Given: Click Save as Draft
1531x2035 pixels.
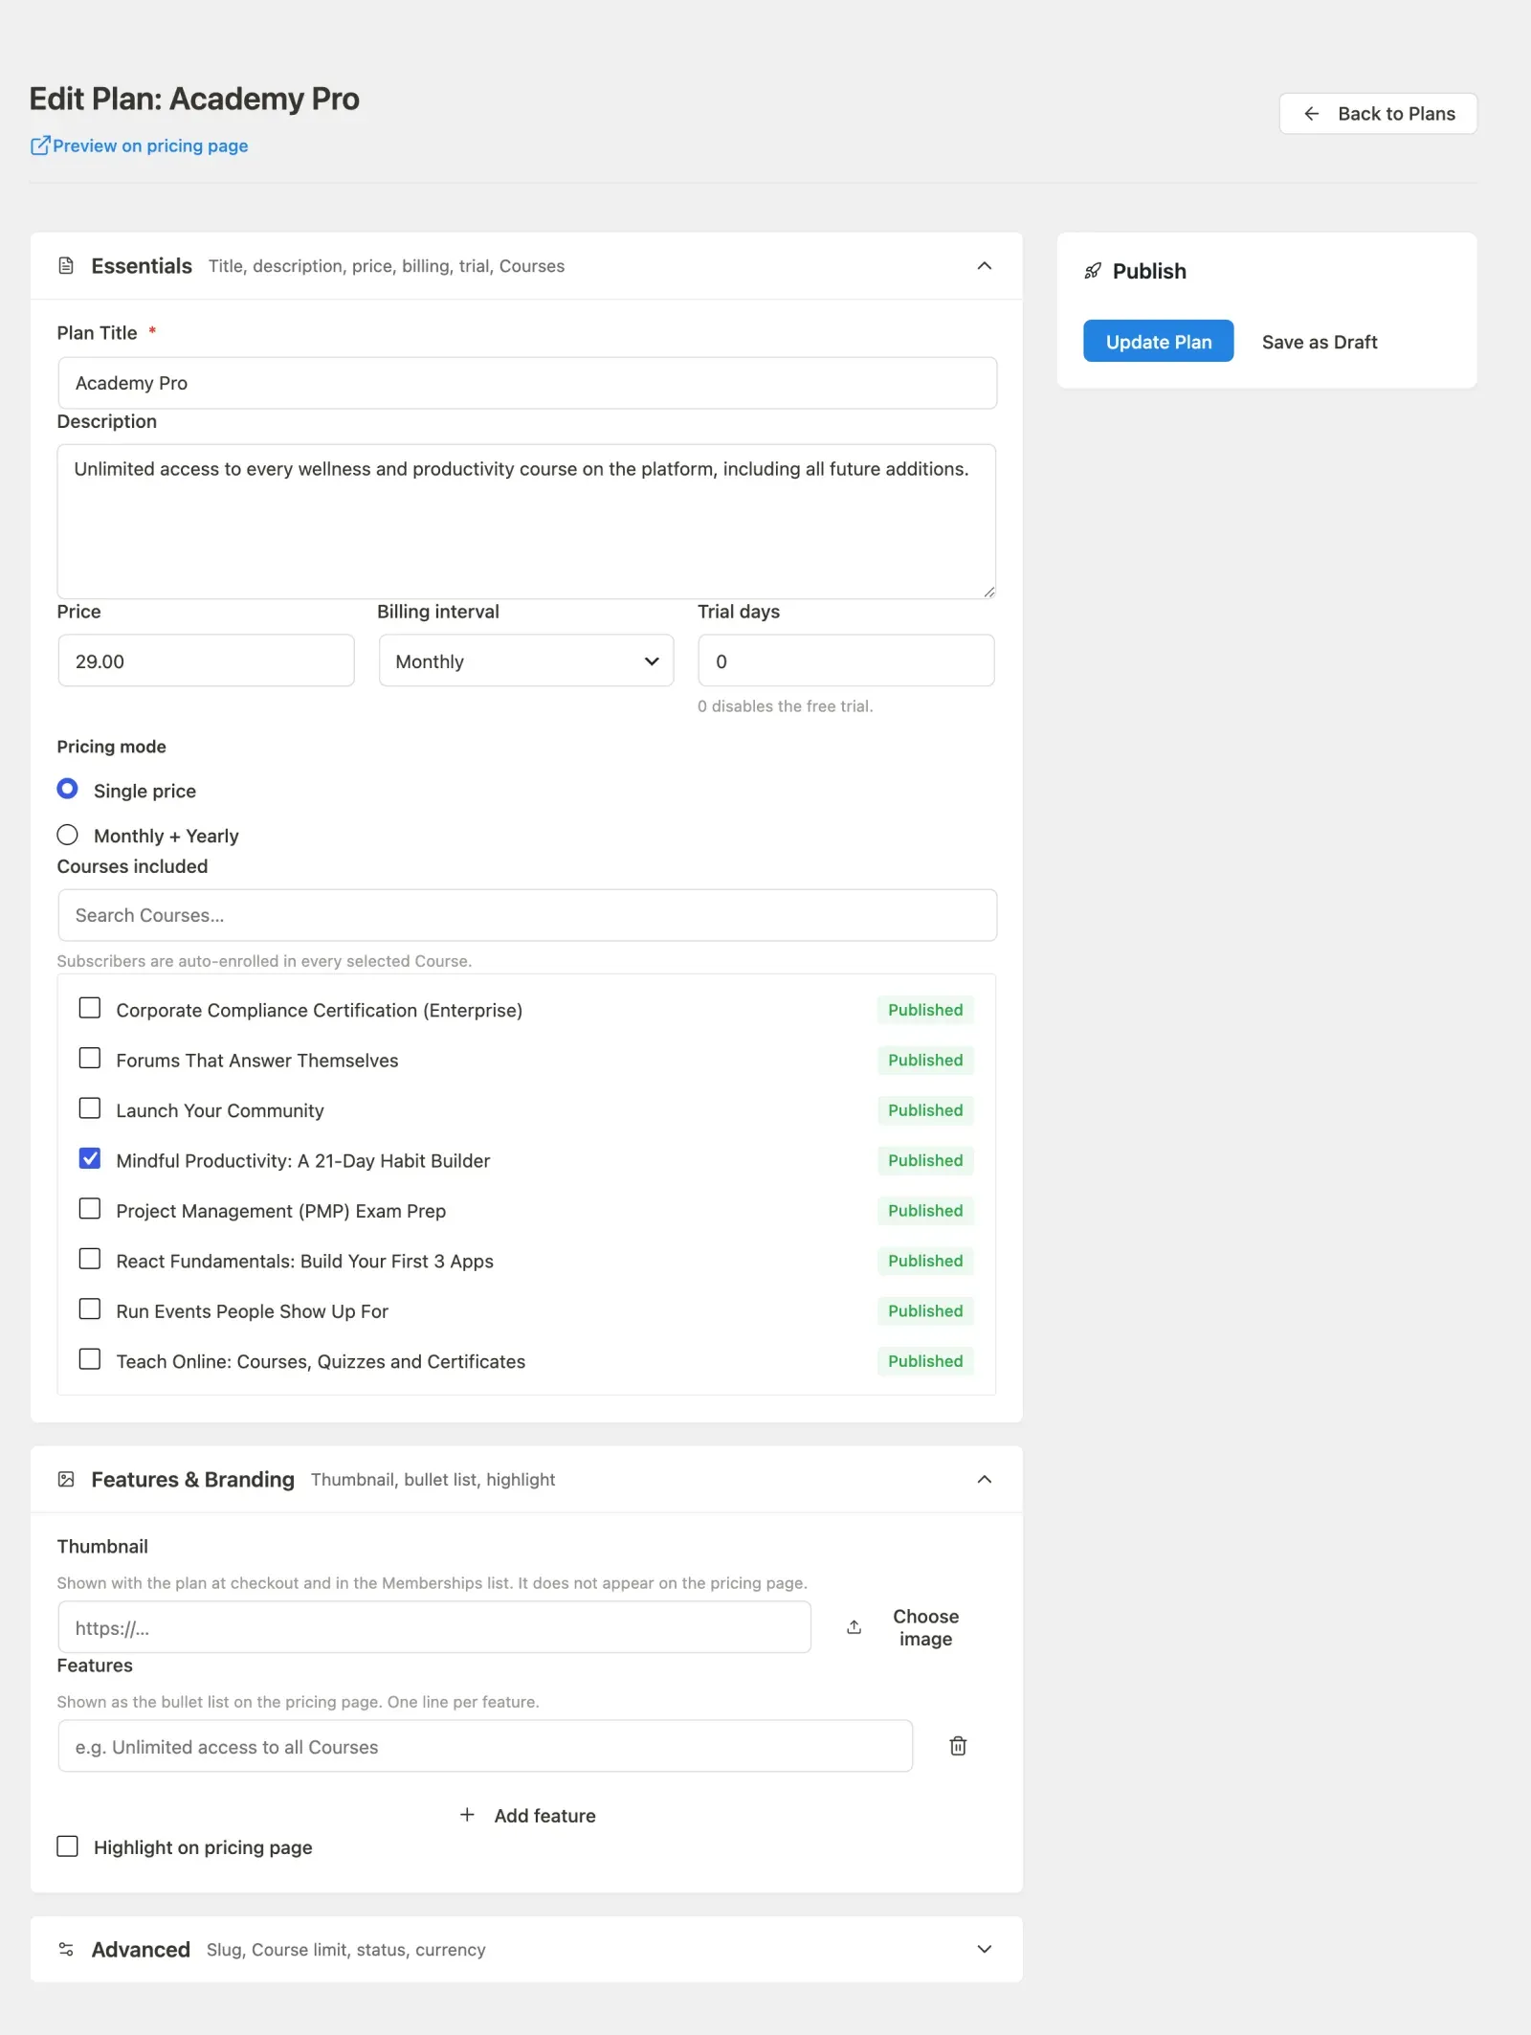Looking at the screenshot, I should 1320,342.
